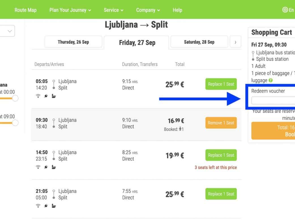Open the Route Map page
Image resolution: width=295 pixels, height=221 pixels.
tap(25, 10)
